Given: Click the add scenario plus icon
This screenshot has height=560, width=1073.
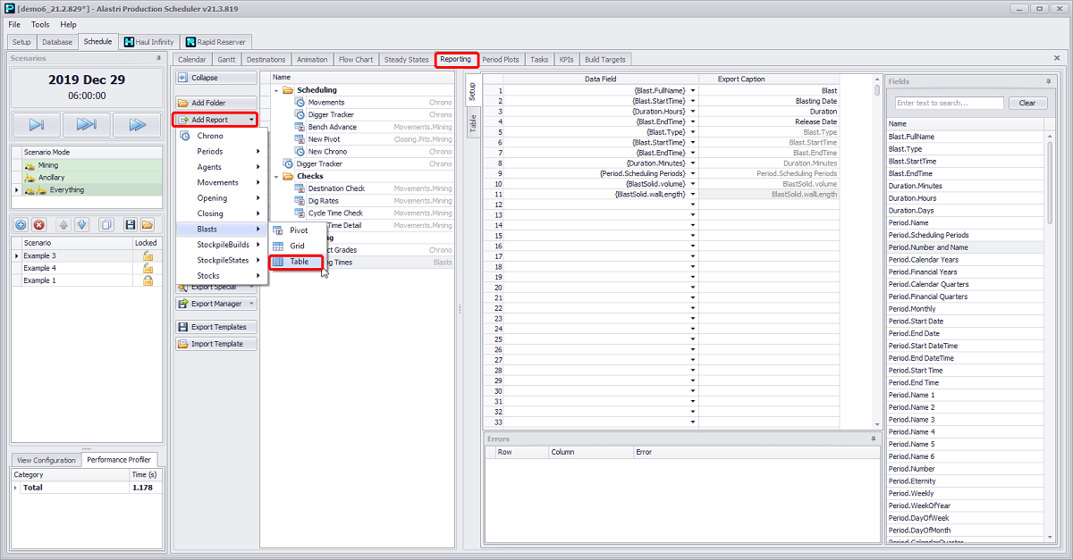Looking at the screenshot, I should pos(21,225).
